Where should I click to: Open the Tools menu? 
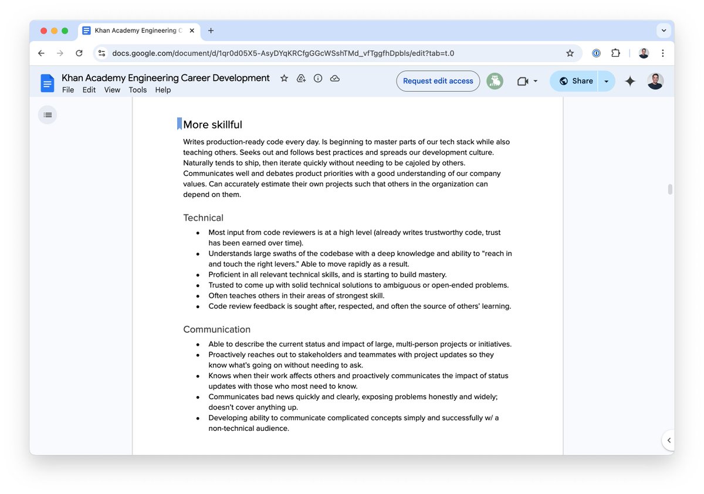pyautogui.click(x=137, y=90)
